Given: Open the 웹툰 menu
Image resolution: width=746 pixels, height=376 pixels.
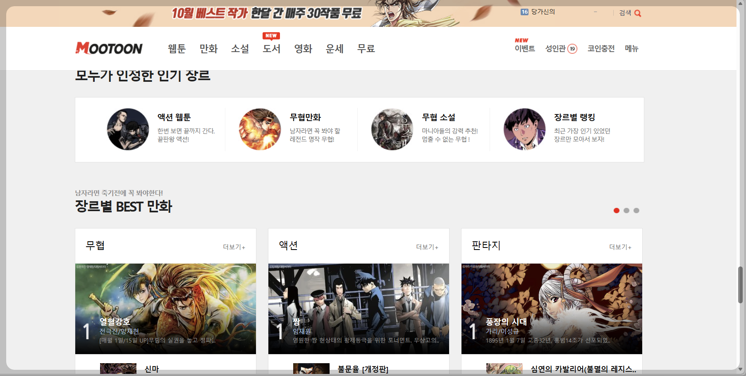Looking at the screenshot, I should pyautogui.click(x=177, y=49).
